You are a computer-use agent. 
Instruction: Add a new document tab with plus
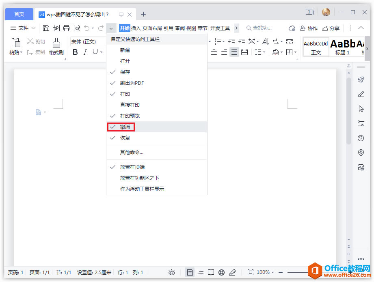[143, 14]
